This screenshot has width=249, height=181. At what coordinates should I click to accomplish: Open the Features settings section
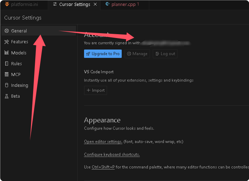click(39, 42)
